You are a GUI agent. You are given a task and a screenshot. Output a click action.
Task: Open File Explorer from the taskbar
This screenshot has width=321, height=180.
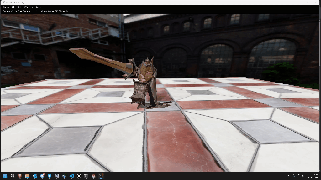(27, 176)
